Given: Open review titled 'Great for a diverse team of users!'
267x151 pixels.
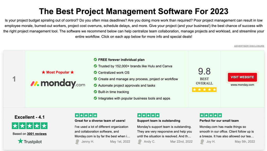Looking at the screenshot, I should point(100,121).
